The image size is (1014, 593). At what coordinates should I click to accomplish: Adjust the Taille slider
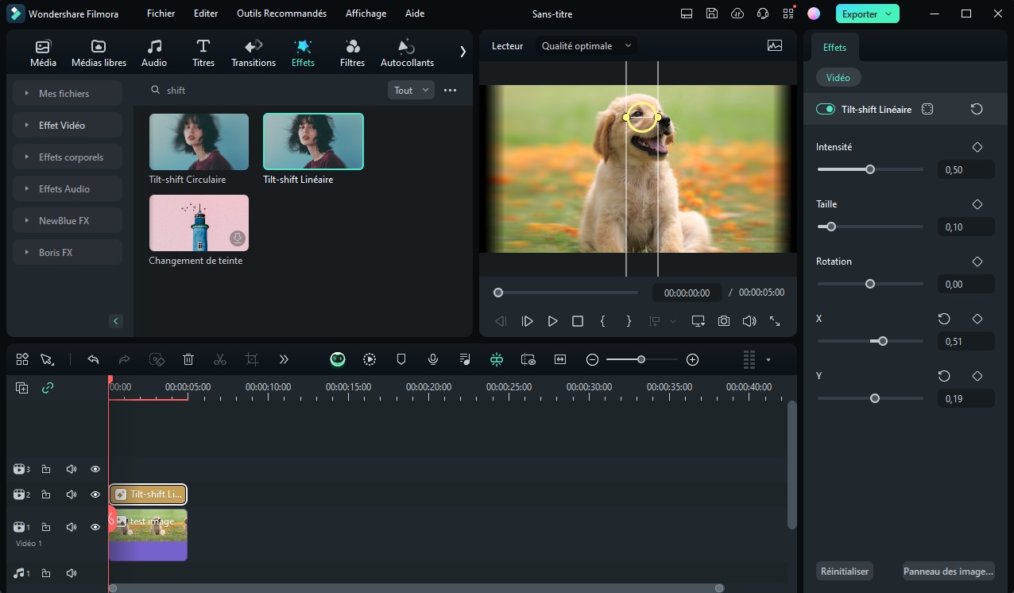tap(870, 227)
